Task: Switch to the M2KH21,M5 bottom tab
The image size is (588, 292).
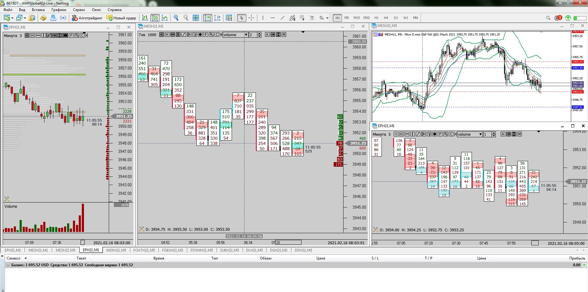Action: (x=116, y=250)
